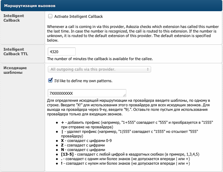Click the resize handle of the patterns textarea
This screenshot has height=172, width=223.
click(x=125, y=95)
